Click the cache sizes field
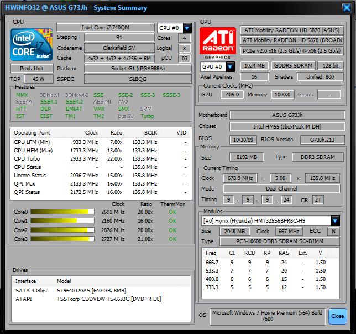 click(119, 59)
